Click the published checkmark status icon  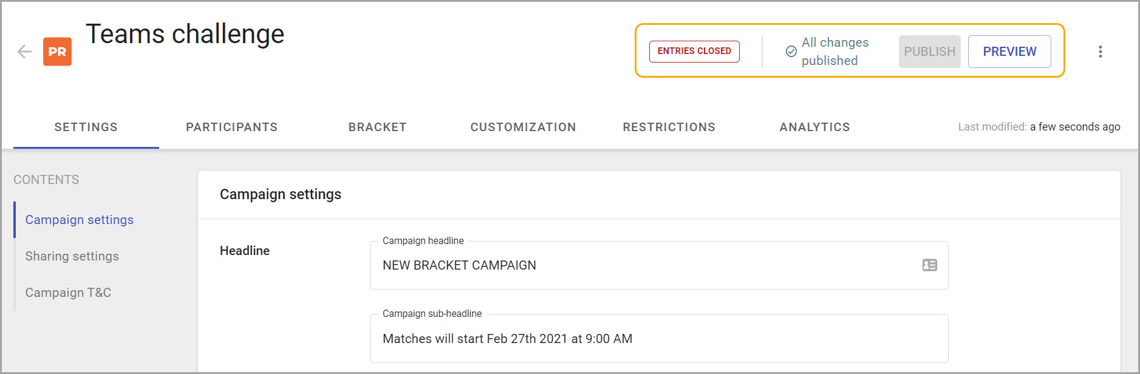791,52
